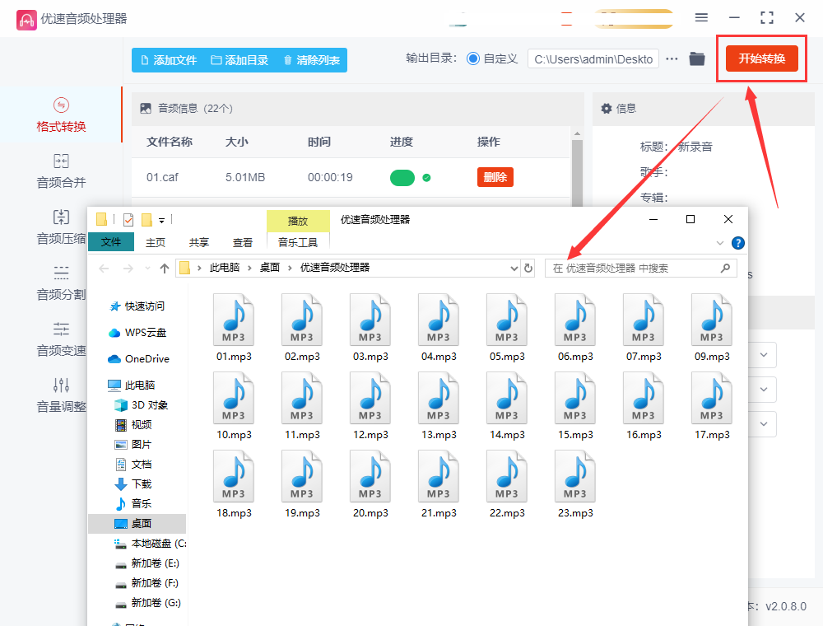The width and height of the screenshot is (823, 626).
Task: Select 新加卷 (G:) drive
Action: pyautogui.click(x=148, y=603)
